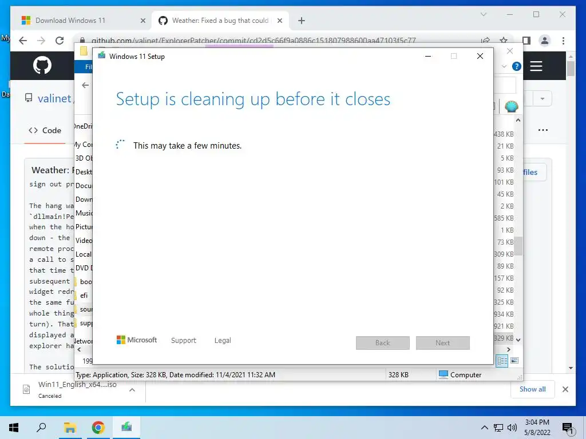The width and height of the screenshot is (586, 439).
Task: Click the GitHub octocat logo
Action: [x=42, y=65]
